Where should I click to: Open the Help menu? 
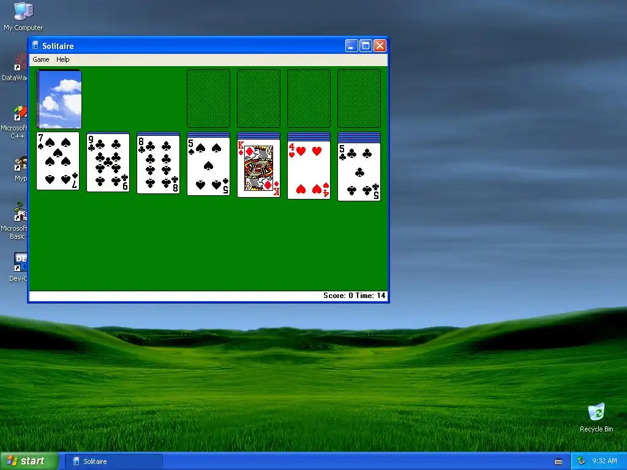tap(63, 59)
